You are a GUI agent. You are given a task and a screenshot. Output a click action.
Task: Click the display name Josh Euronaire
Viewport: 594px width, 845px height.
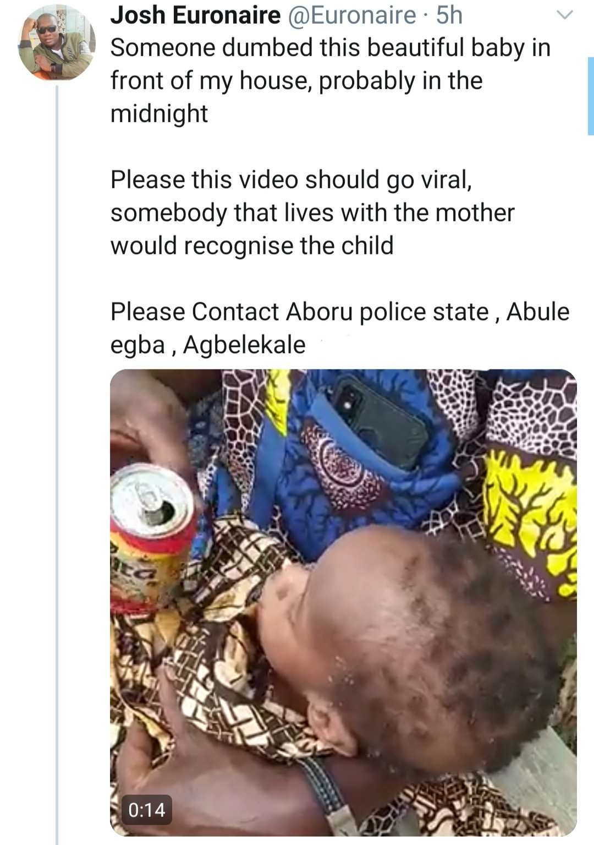pyautogui.click(x=195, y=15)
